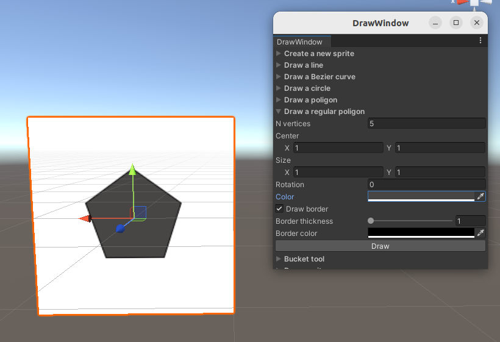The width and height of the screenshot is (500, 342).
Task: Expand the Create a new sprite section
Action: pyautogui.click(x=279, y=53)
